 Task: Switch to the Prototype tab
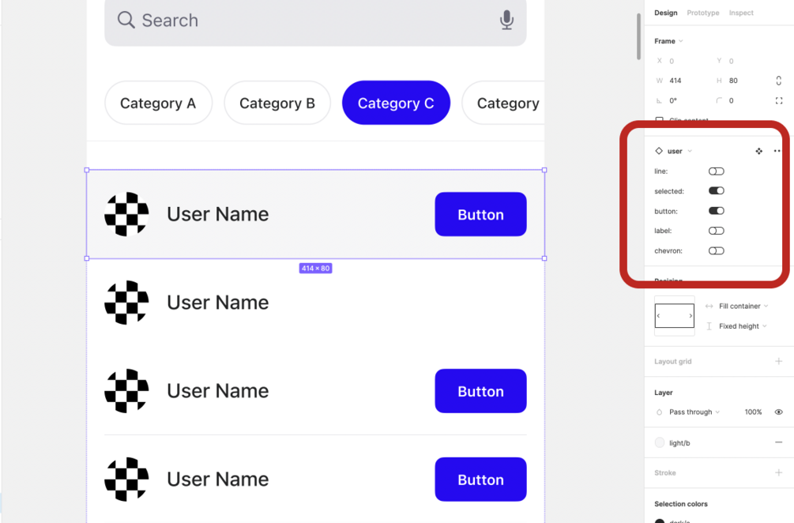click(702, 13)
